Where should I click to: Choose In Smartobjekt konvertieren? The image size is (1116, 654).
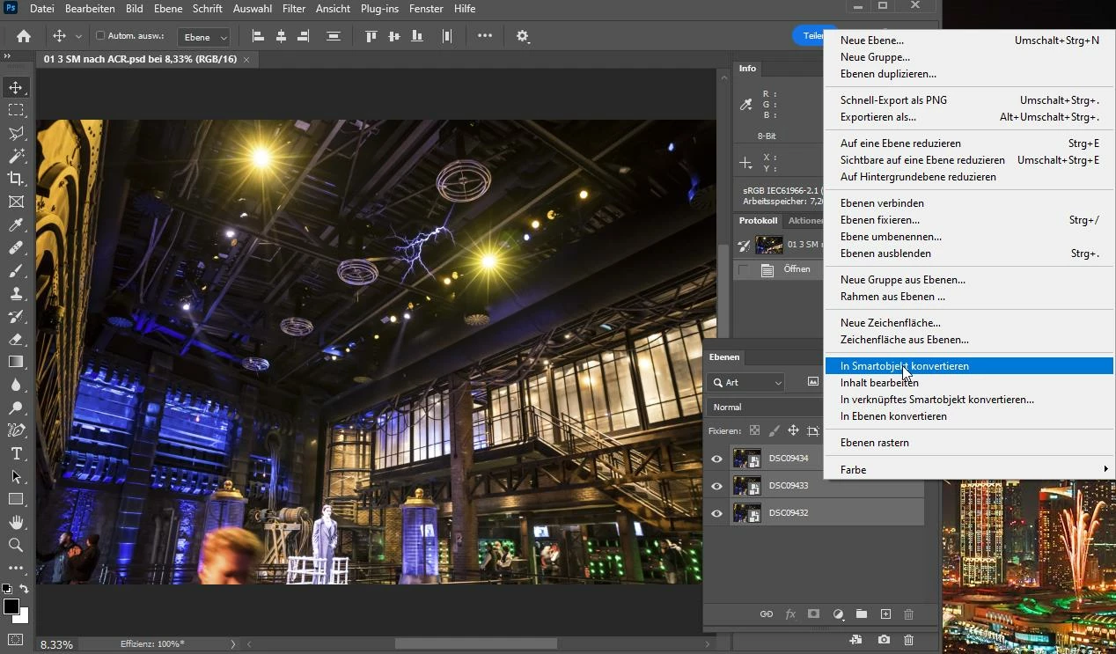[904, 366]
